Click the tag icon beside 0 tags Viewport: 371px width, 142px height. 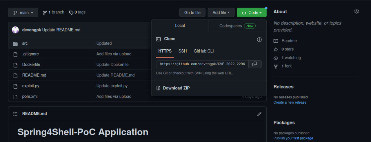[x=71, y=12]
